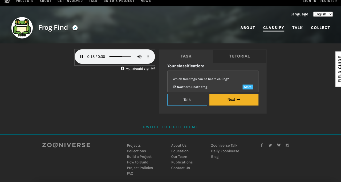Uncheck the Northern Heath frog checkbox
Viewport: 341px width, 182px height.
(x=175, y=87)
